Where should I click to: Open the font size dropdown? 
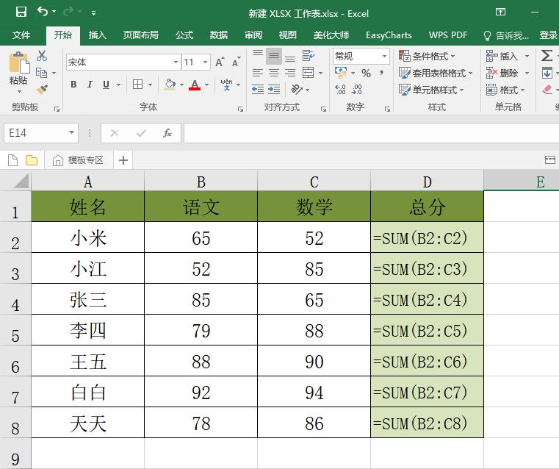(x=206, y=62)
